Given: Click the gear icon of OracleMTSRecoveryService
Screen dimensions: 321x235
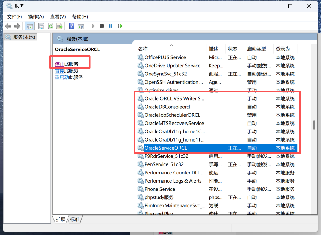Looking at the screenshot, I should (x=141, y=123).
